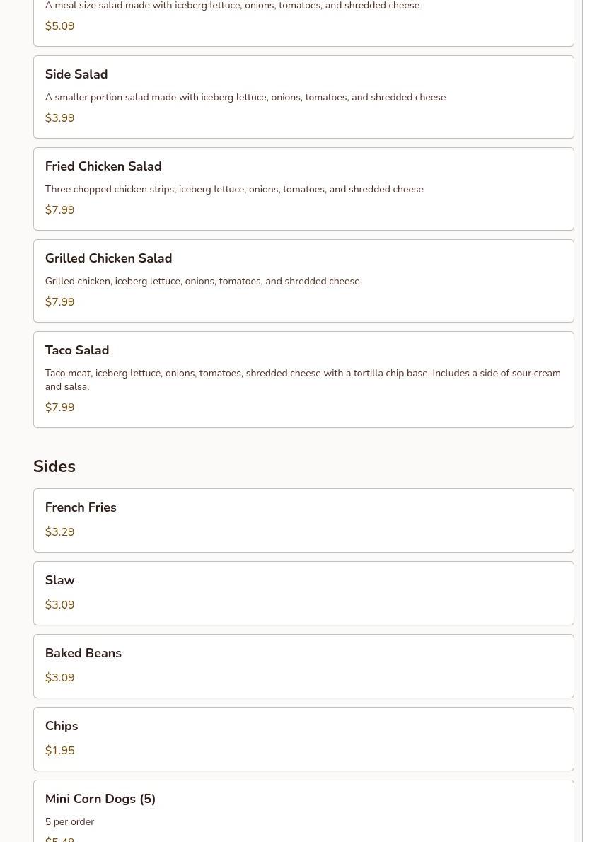
Task: Click the '5 per order' description
Action: (x=69, y=821)
